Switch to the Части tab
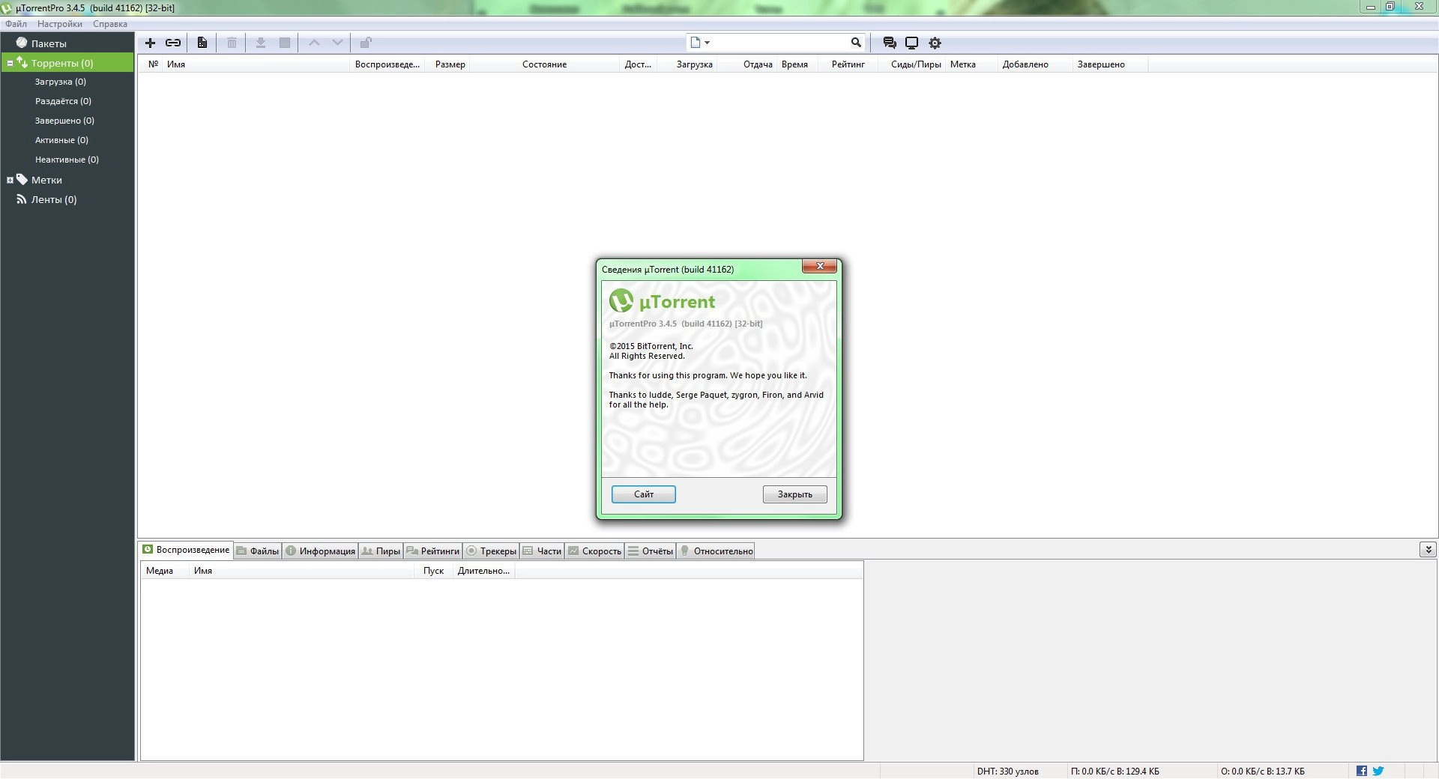1439x779 pixels. pos(542,551)
